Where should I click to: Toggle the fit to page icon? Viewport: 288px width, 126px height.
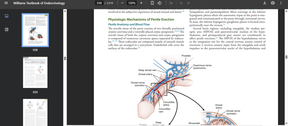point(152,3)
